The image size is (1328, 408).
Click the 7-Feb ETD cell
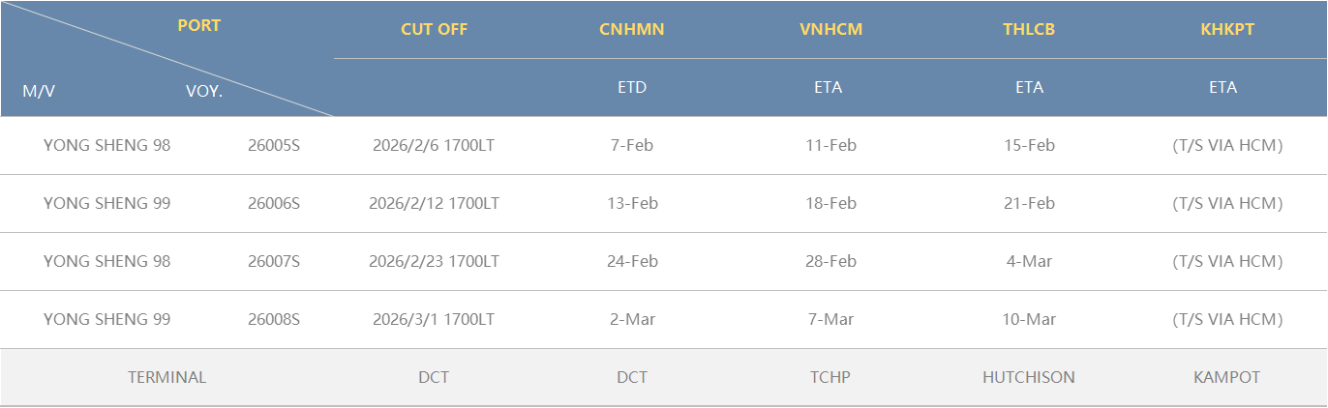click(x=632, y=146)
